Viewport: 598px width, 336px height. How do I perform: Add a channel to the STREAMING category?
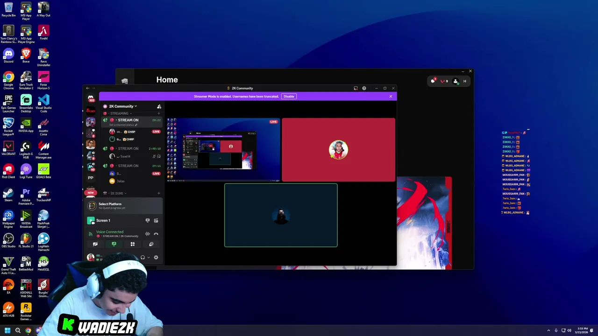(x=158, y=113)
